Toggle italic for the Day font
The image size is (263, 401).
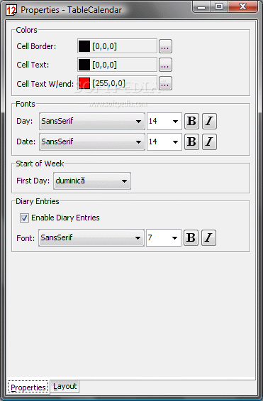point(209,121)
